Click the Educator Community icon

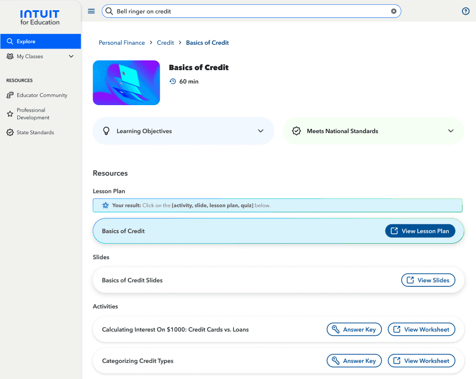[10, 95]
